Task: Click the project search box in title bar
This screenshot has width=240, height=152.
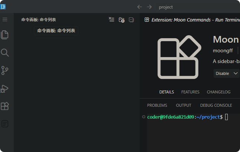Action: click(x=197, y=7)
